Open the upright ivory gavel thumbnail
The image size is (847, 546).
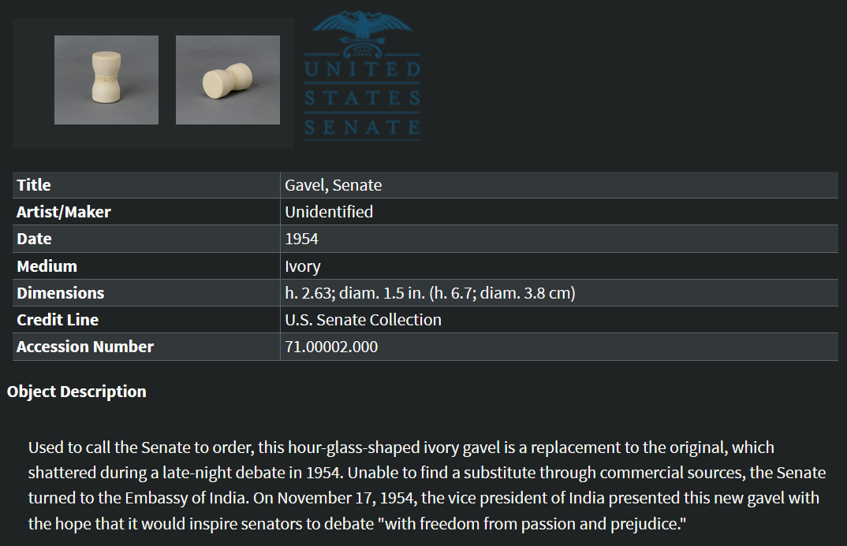click(x=106, y=80)
